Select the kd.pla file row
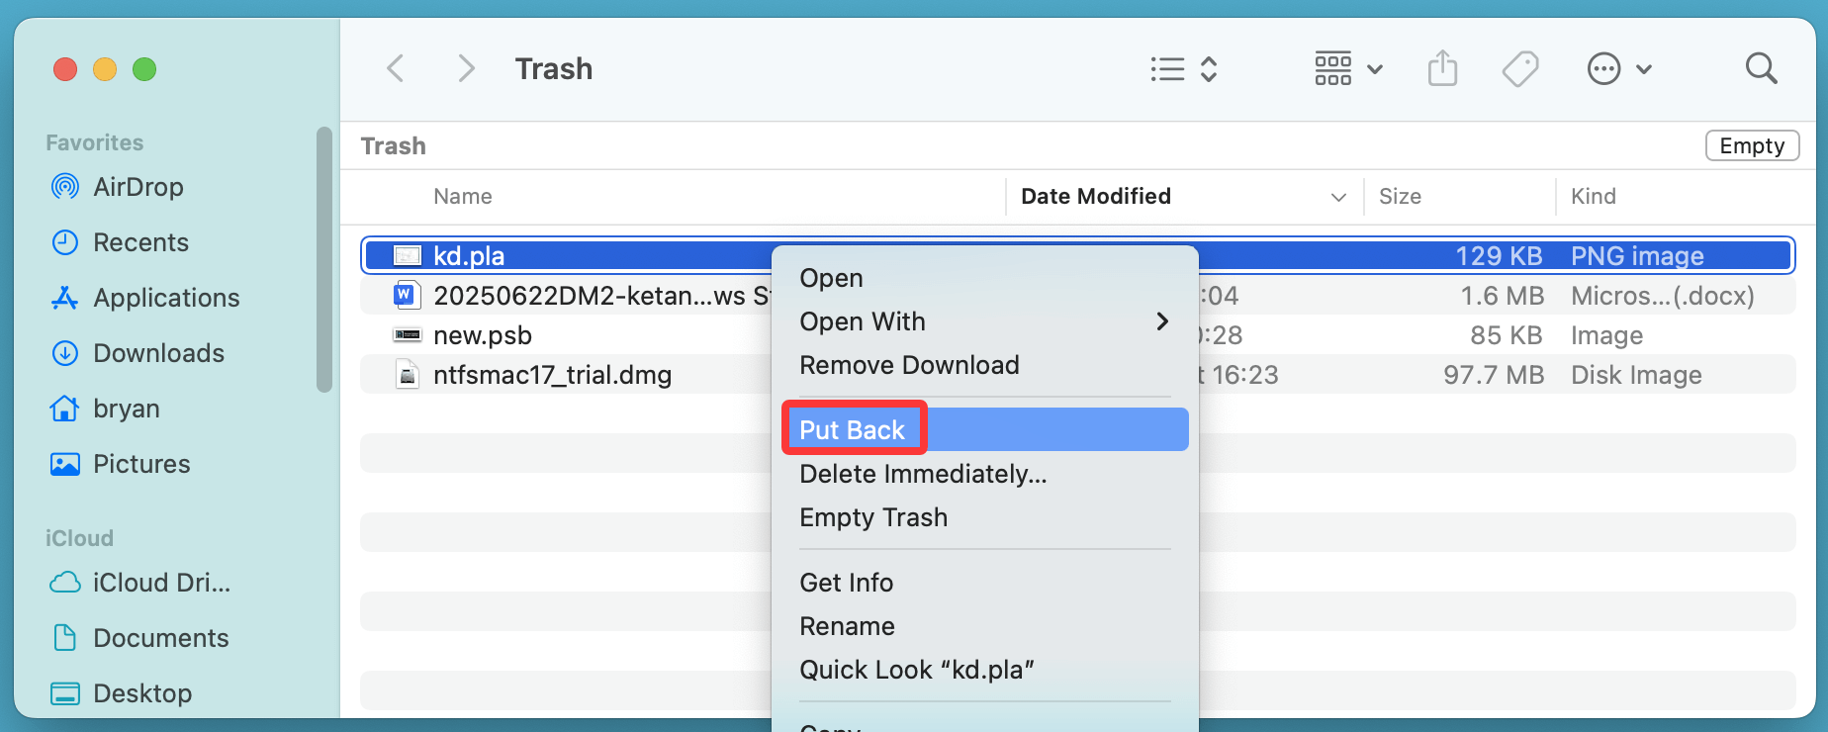1828x732 pixels. pyautogui.click(x=1078, y=255)
